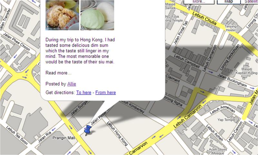
Task: Click the Prangin Mall label
Action: [64, 138]
